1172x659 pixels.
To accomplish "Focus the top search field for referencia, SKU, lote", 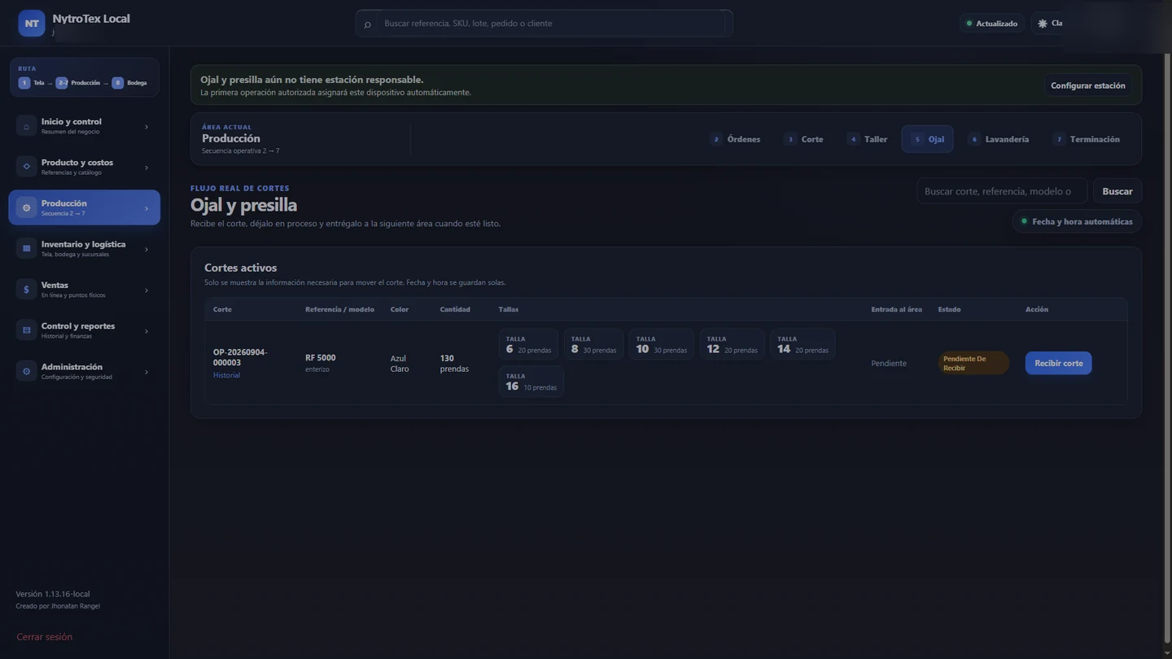I will coord(553,24).
